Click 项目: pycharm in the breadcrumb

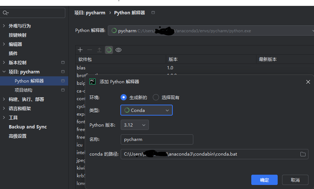[90, 12]
